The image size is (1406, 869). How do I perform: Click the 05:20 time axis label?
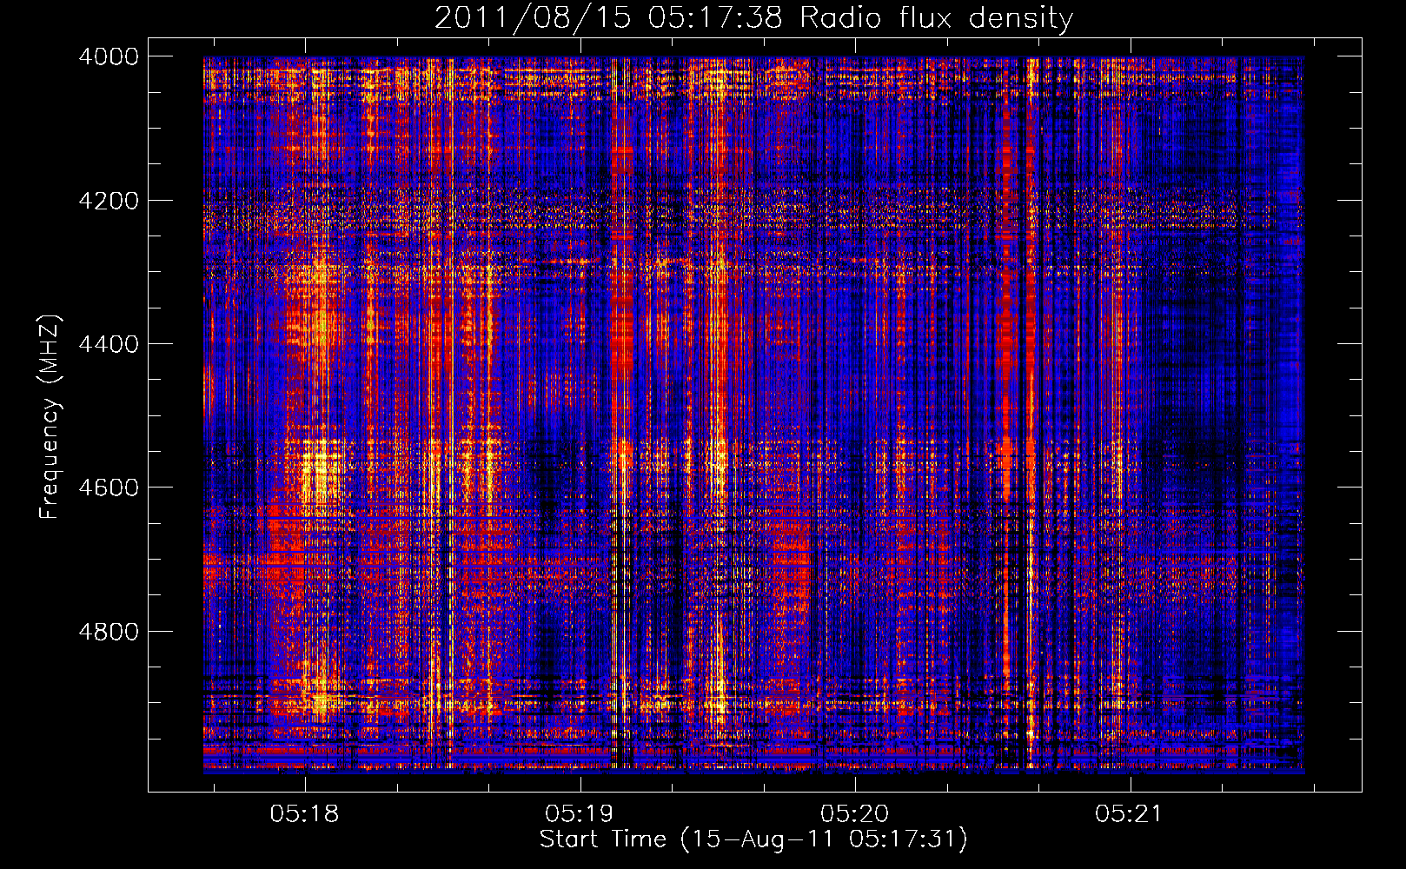point(855,814)
